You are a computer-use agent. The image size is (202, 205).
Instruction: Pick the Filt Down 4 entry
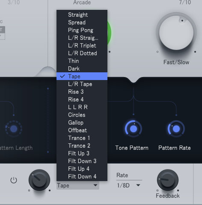tap(82, 176)
